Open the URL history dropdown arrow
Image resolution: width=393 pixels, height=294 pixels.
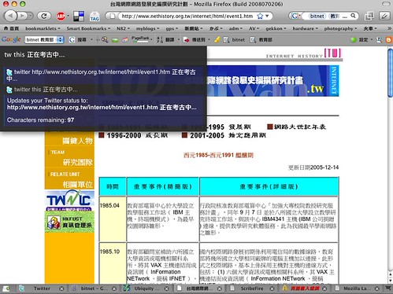pyautogui.click(x=267, y=16)
